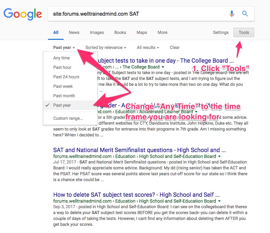Click the Google logo
The image size is (270, 233).
tap(23, 14)
